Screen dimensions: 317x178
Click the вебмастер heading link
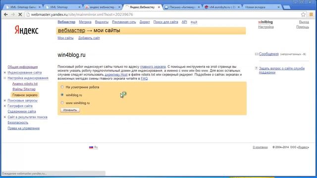pyautogui.click(x=71, y=31)
